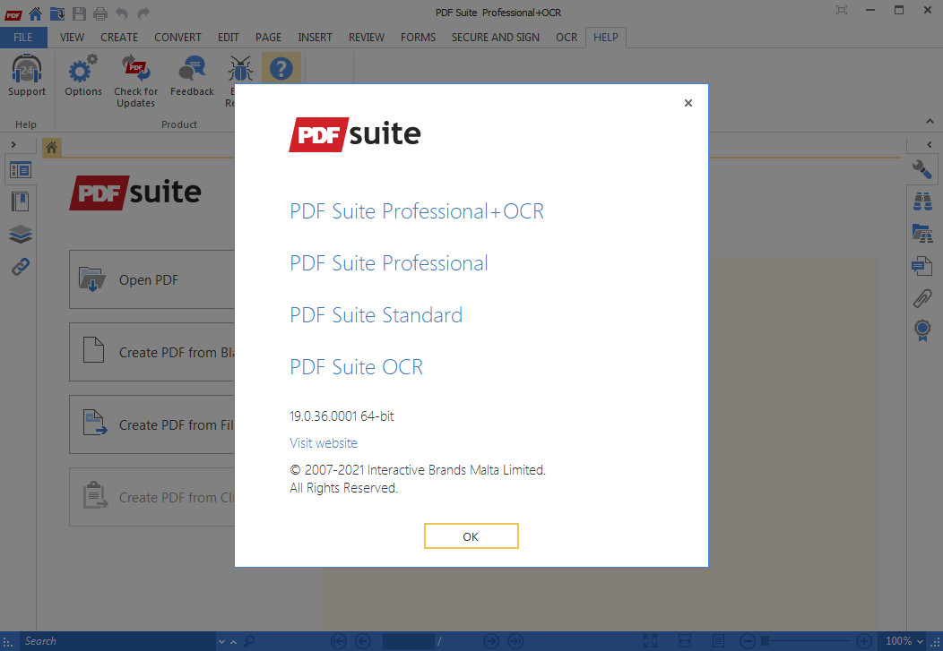Viewport: 943px width, 651px height.
Task: Close the About dialog with the X
Action: pyautogui.click(x=688, y=103)
